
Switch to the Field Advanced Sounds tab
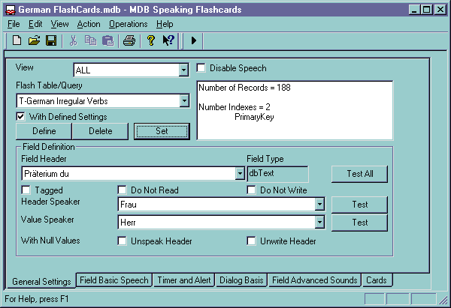314,280
